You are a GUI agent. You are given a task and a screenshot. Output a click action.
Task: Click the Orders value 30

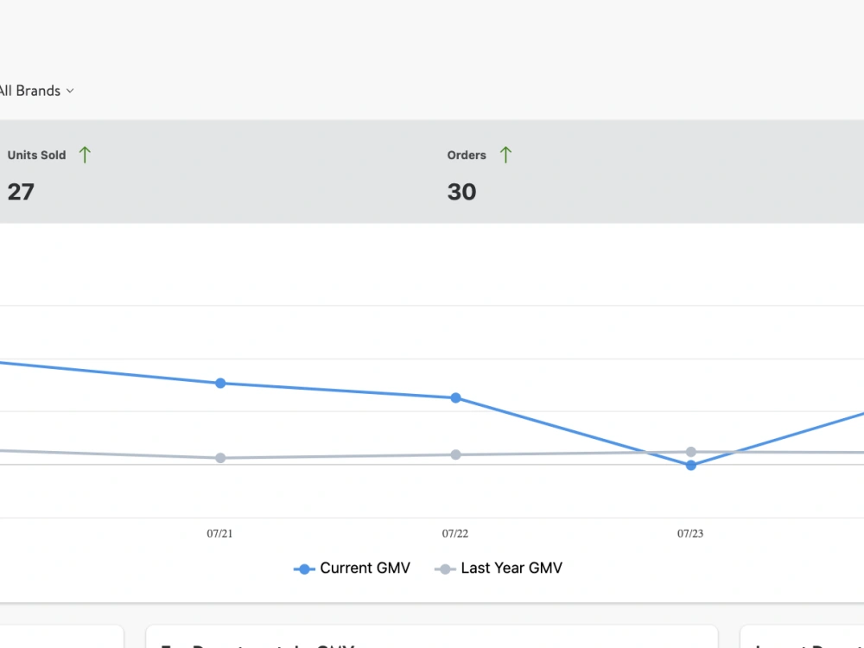tap(461, 192)
